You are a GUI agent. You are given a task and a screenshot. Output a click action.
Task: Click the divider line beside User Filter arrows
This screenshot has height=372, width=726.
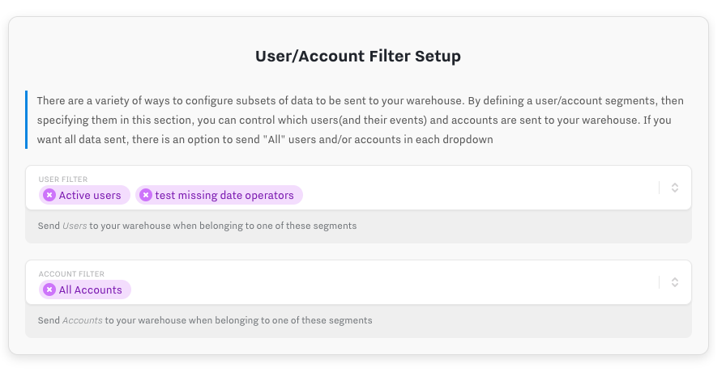(660, 188)
